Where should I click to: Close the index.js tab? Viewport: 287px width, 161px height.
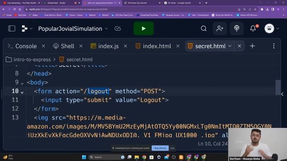point(126,46)
